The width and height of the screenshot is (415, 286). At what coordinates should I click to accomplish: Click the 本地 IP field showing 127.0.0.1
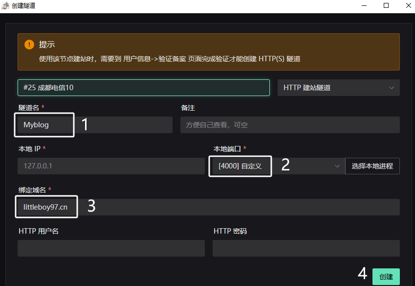[x=111, y=166]
